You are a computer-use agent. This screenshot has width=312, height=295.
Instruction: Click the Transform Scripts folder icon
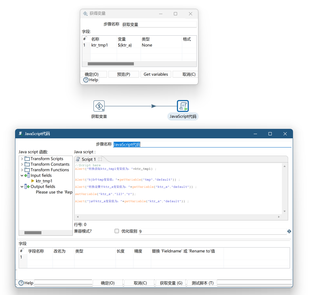pos(27,159)
